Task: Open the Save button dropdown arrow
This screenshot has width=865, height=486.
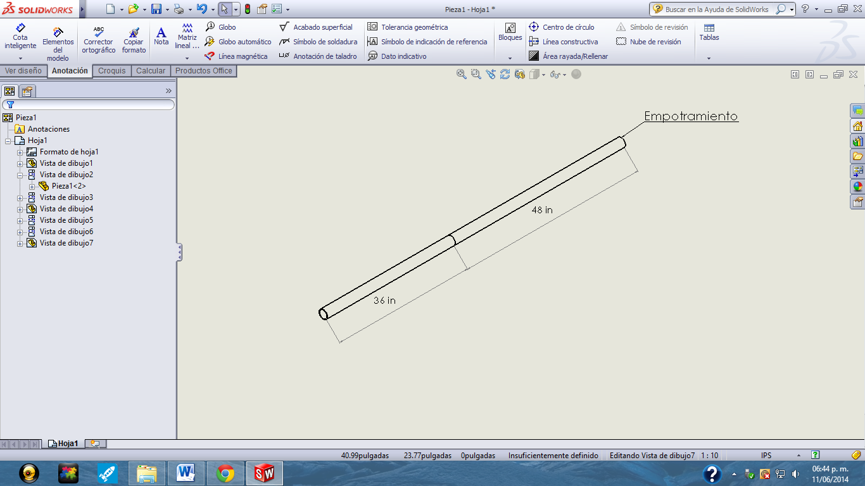Action: tap(167, 9)
